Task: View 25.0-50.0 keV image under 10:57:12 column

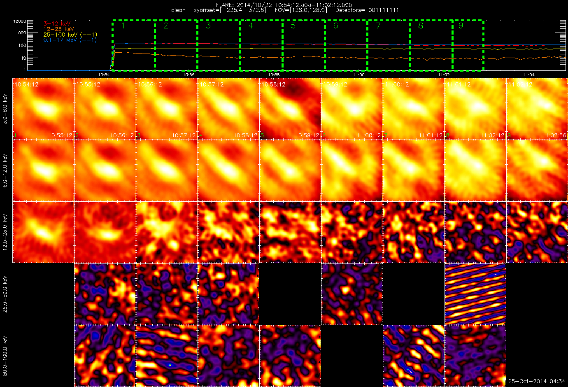Action: 228,294
